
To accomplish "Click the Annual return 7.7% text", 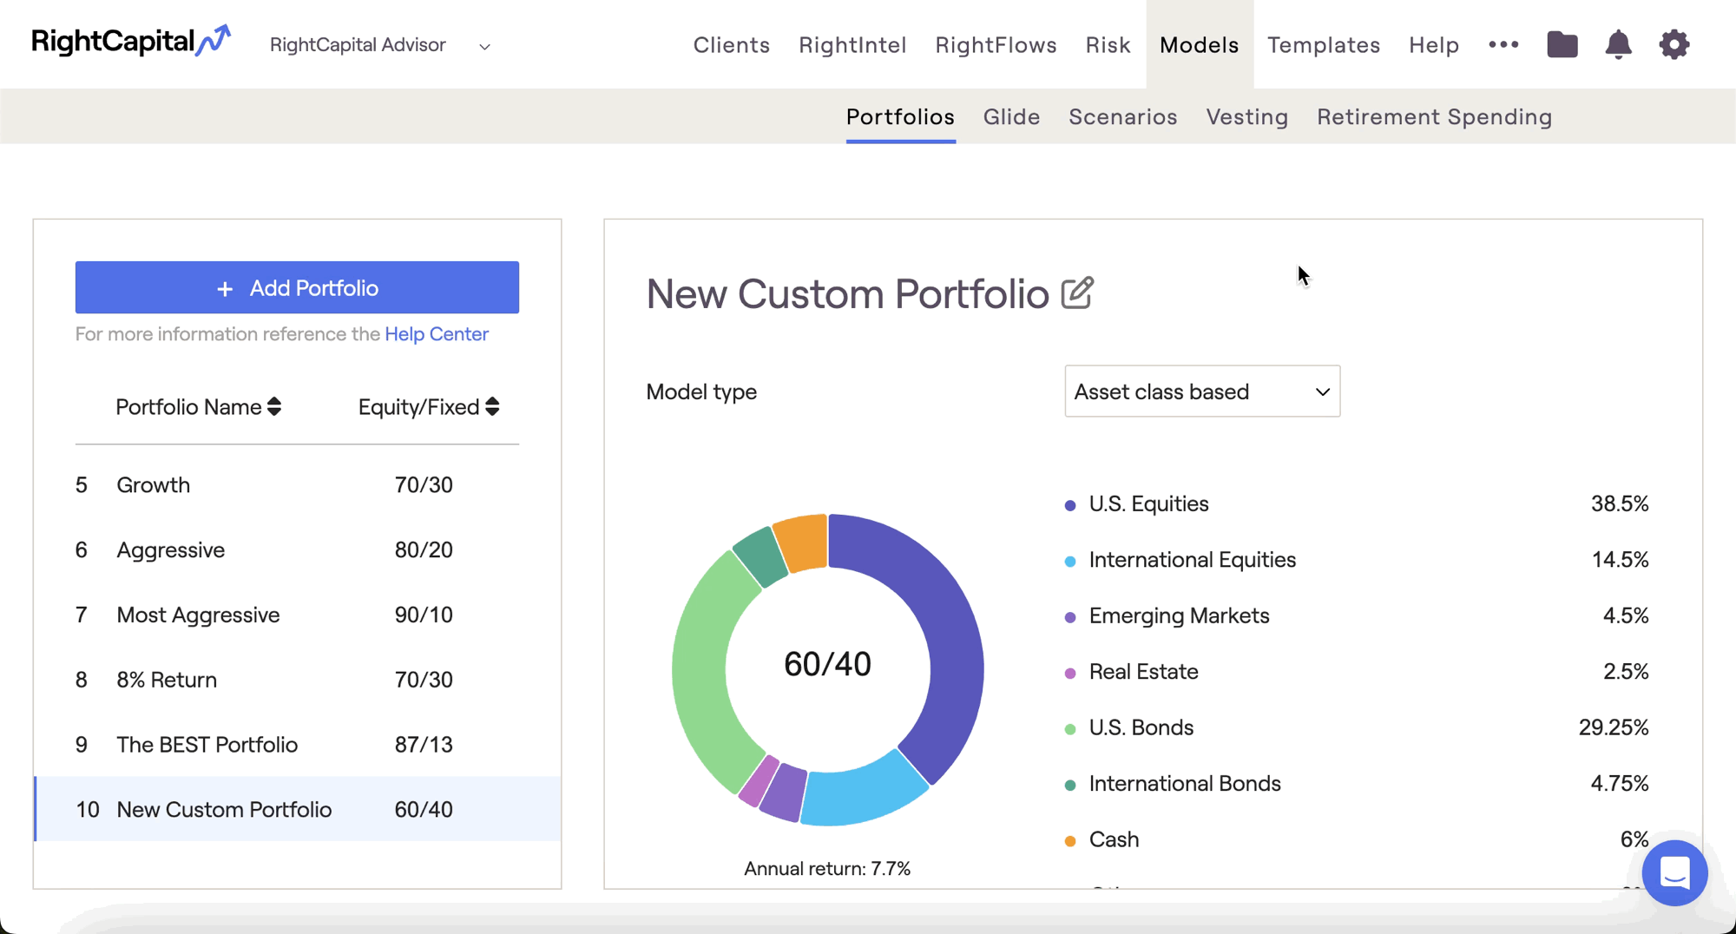I will click(827, 869).
